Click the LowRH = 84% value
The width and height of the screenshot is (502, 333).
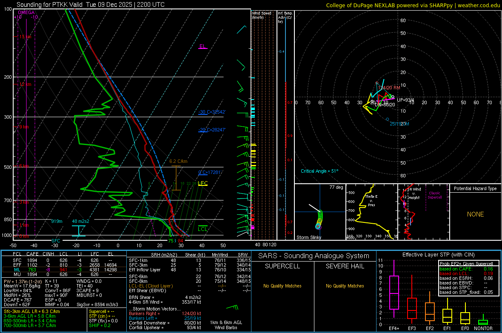pyautogui.click(x=18, y=291)
